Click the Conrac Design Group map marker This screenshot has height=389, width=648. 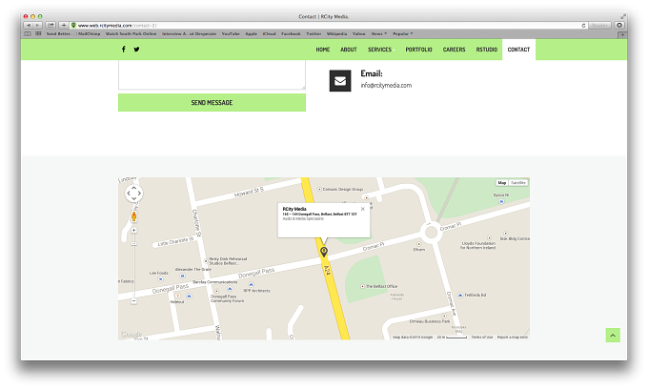coord(319,189)
